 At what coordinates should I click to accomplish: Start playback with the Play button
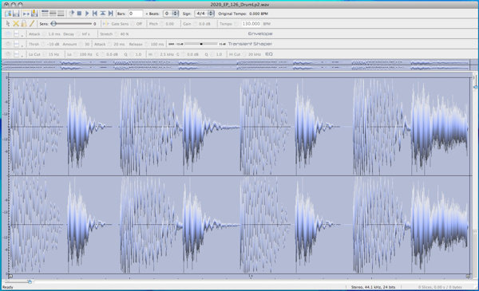(x=87, y=14)
